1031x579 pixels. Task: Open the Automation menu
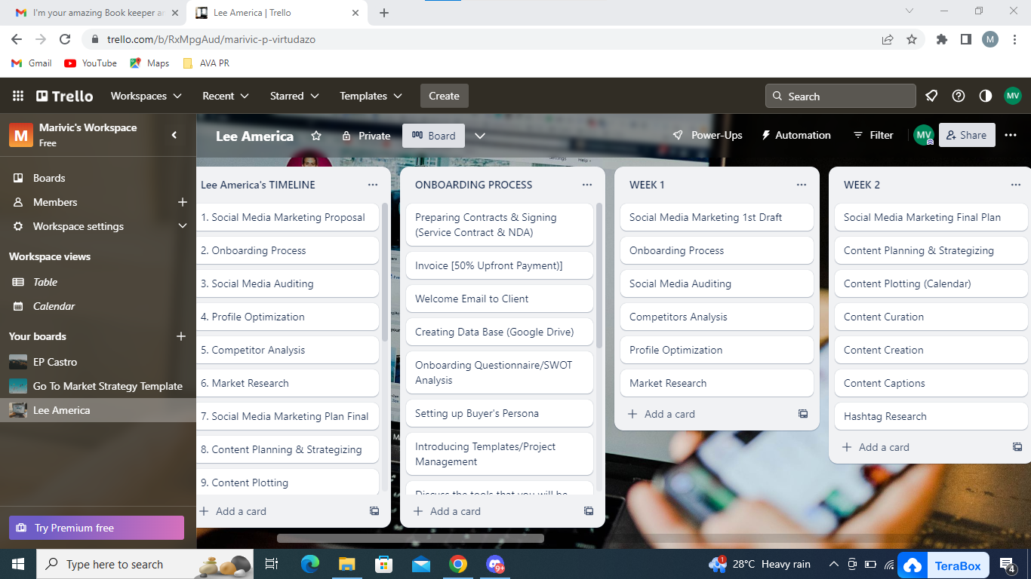796,135
